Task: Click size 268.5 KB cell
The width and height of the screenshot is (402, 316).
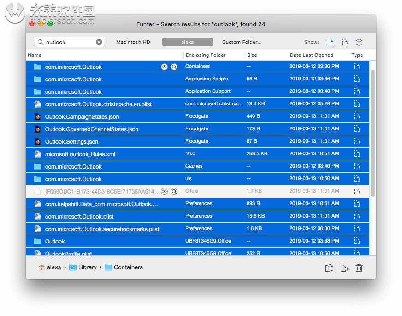Action: pyautogui.click(x=257, y=154)
